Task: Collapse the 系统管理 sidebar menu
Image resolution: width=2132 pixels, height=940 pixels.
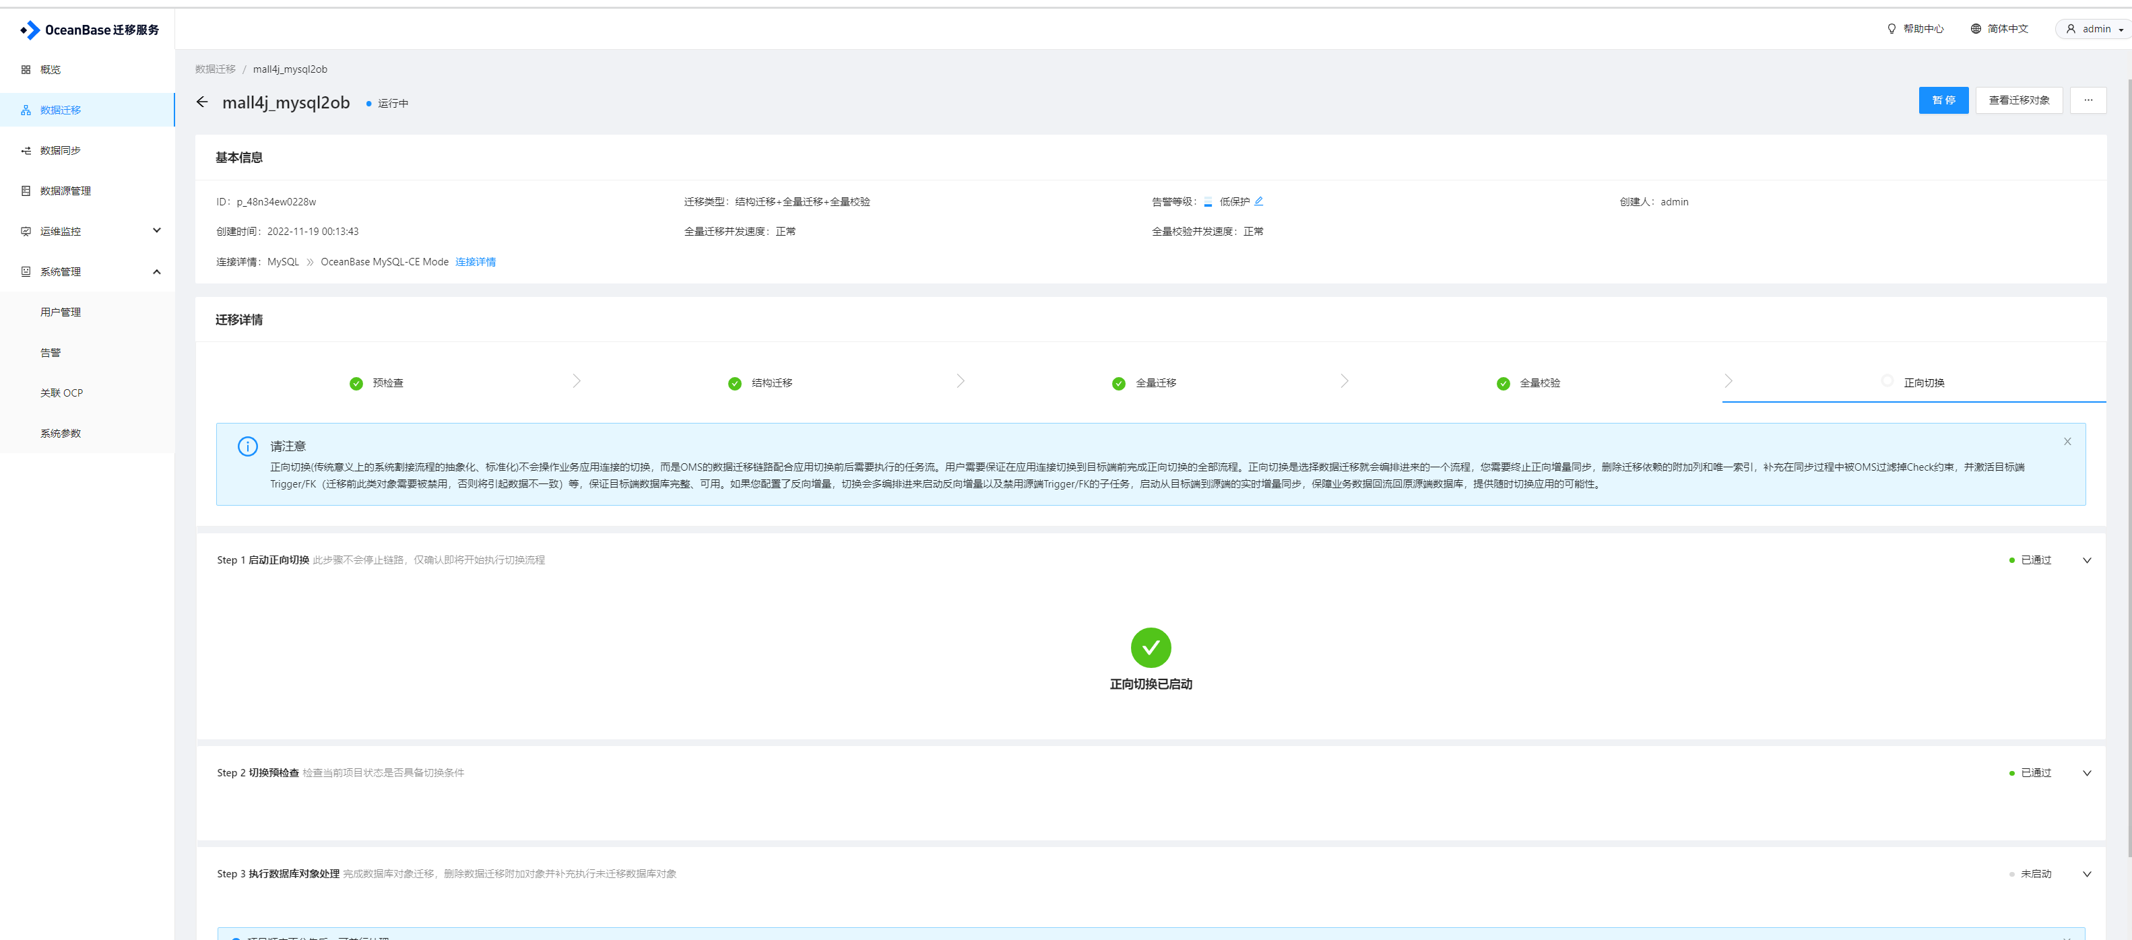Action: click(x=156, y=271)
